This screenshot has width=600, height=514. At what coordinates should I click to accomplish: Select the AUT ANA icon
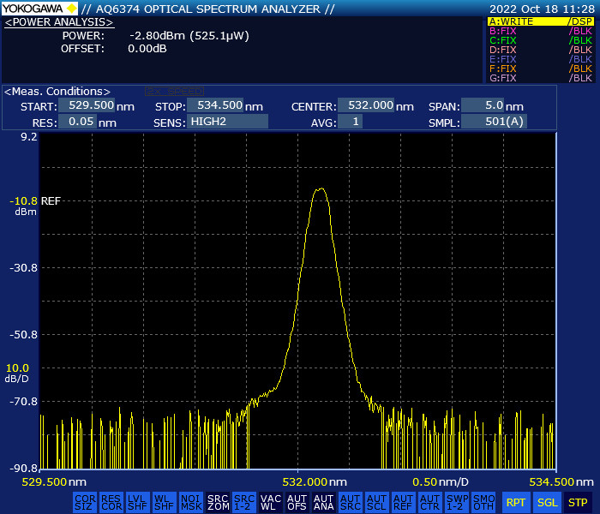tap(323, 502)
